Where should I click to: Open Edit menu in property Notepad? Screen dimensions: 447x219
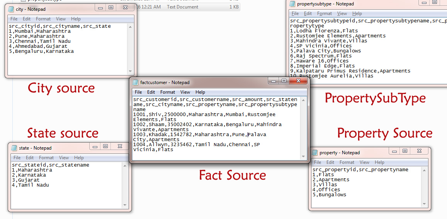(330, 162)
